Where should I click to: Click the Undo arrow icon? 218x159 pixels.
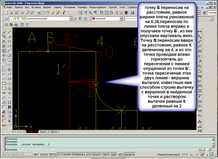[64, 12]
